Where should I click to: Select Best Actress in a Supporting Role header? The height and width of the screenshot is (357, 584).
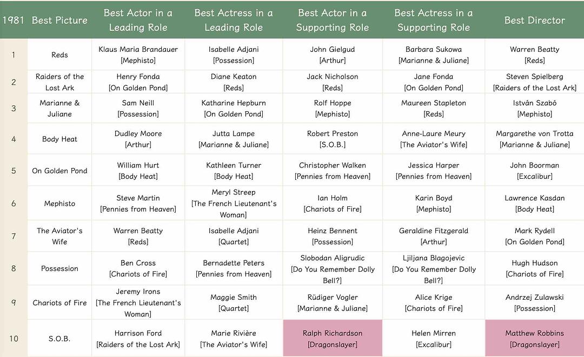tap(433, 20)
